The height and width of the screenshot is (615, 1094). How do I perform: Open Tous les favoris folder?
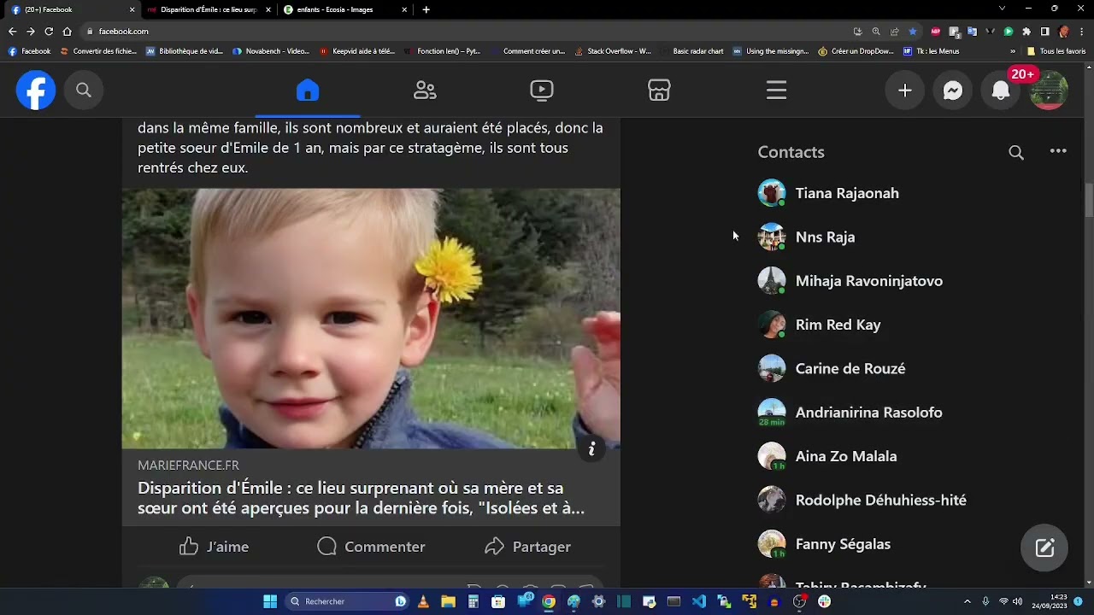click(1056, 51)
